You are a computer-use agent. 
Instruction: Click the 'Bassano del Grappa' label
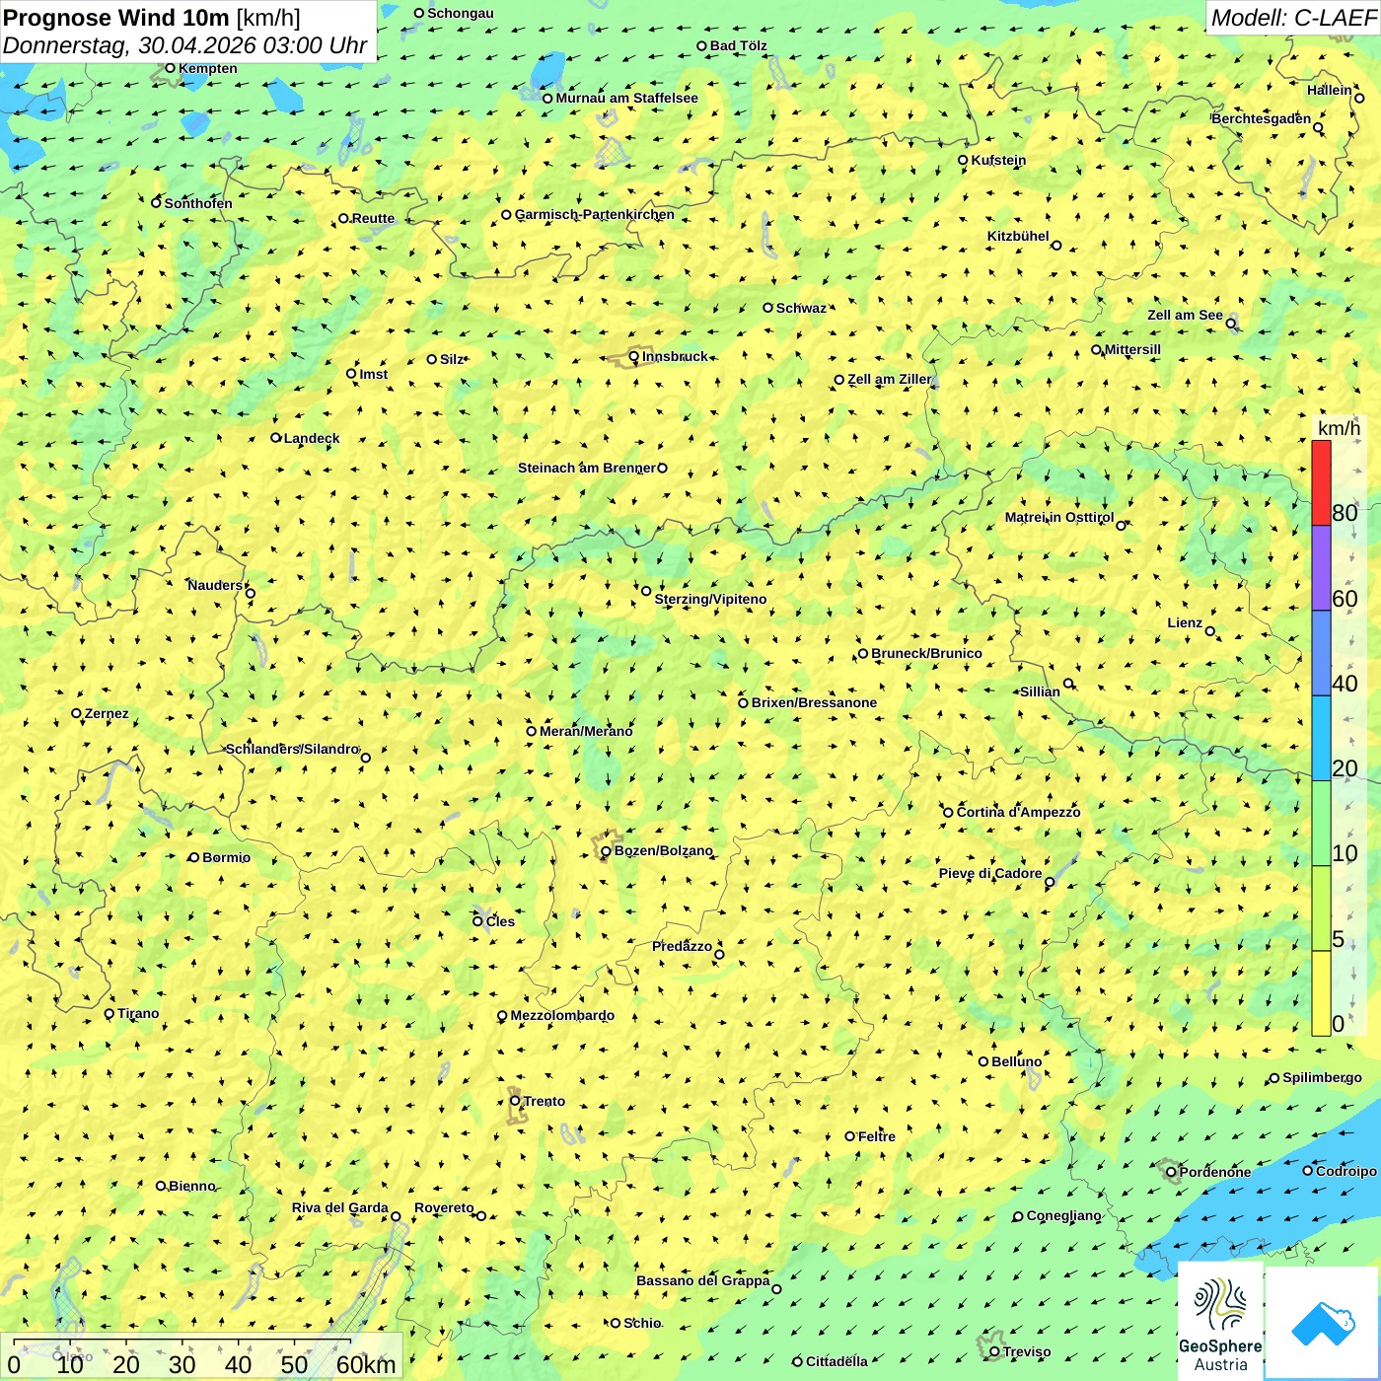(703, 1280)
